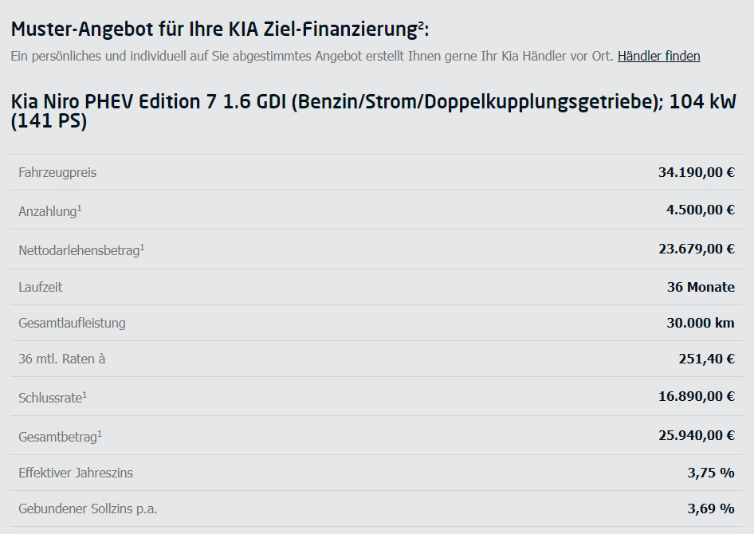754x534 pixels.
Task: Click the 3,69 % Sollzins value
Action: click(x=711, y=508)
